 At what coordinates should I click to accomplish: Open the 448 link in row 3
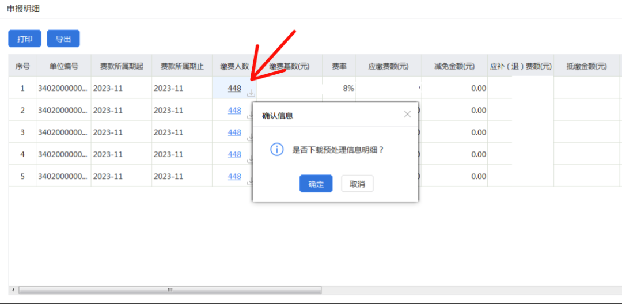[x=234, y=132]
